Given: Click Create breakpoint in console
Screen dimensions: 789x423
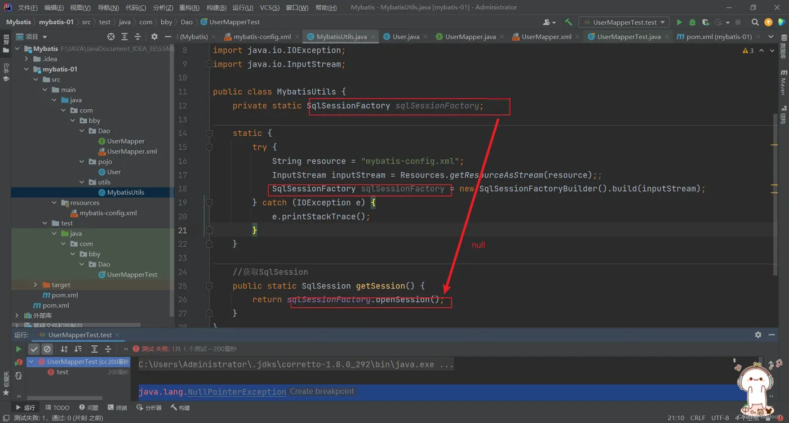Looking at the screenshot, I should pos(322,391).
